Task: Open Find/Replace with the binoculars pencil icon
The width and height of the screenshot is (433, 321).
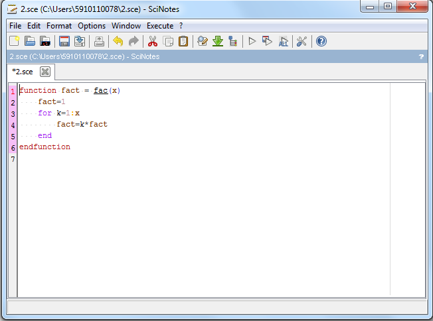Action: click(203, 41)
